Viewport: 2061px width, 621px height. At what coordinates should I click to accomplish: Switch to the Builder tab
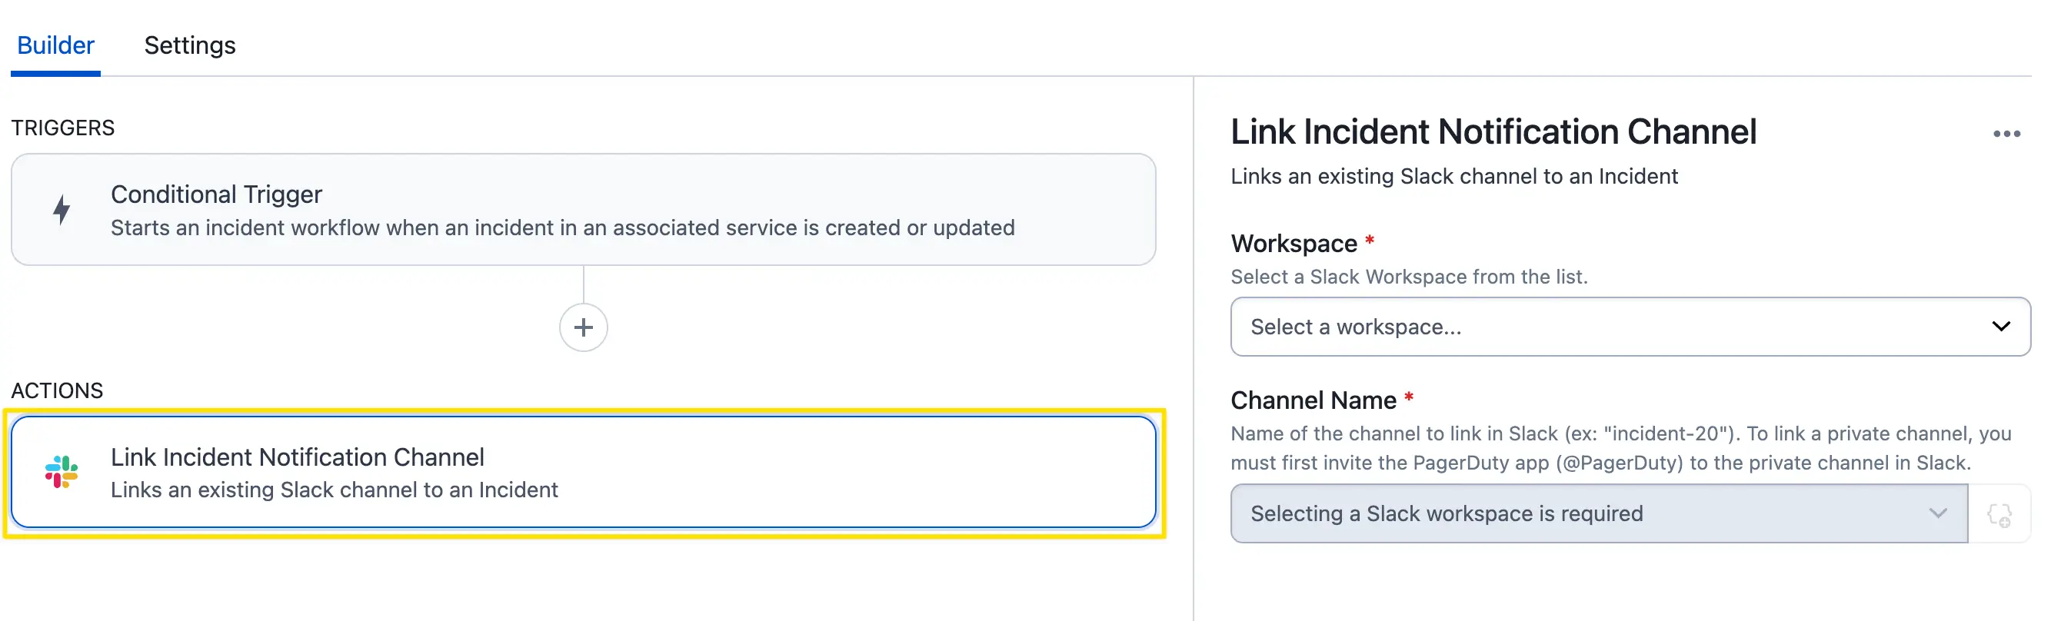coord(55,45)
